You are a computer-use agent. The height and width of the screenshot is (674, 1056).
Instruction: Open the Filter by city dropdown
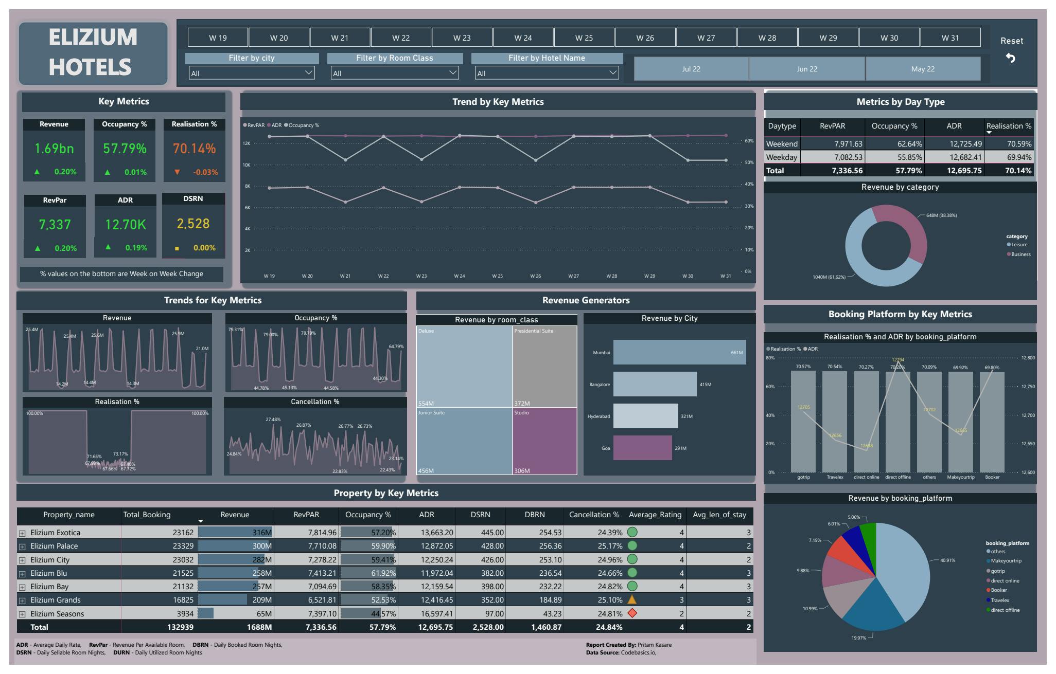(x=251, y=73)
